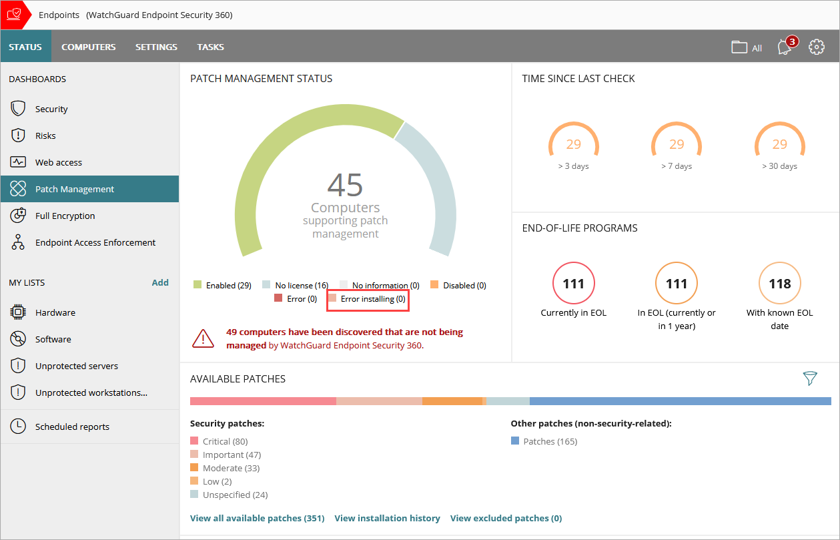Viewport: 840px width, 540px height.
Task: Click the blue non-security Patches bar segment
Action: point(681,401)
